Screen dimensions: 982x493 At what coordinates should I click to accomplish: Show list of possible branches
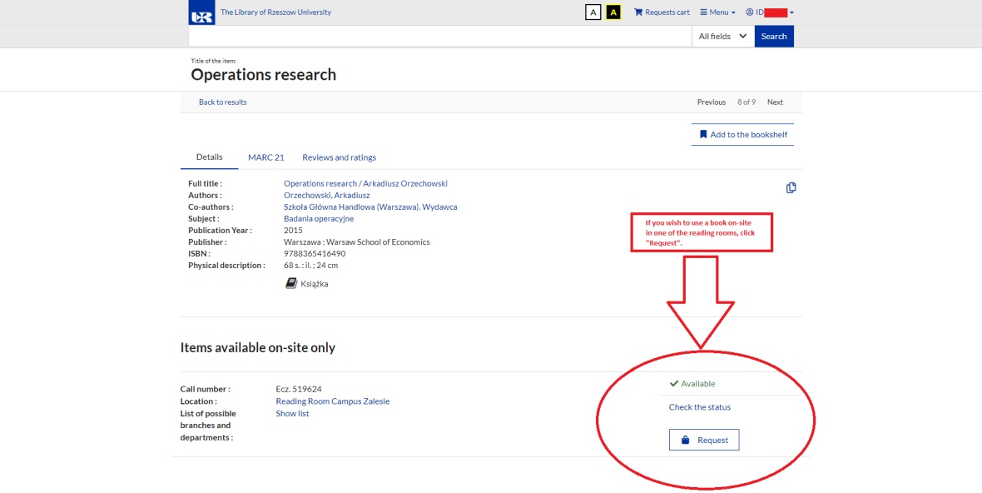click(x=292, y=413)
